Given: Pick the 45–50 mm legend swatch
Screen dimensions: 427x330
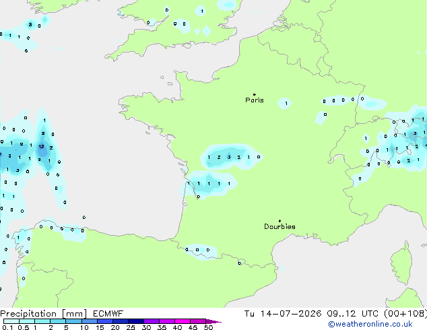Looking at the screenshot, I should [x=198, y=321].
